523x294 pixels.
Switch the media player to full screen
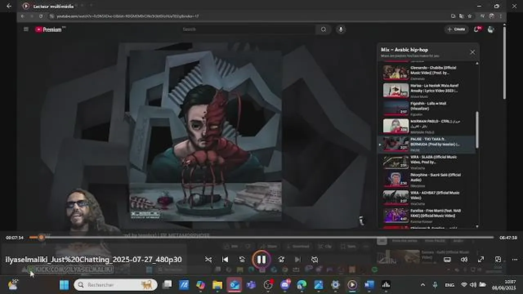click(x=481, y=259)
